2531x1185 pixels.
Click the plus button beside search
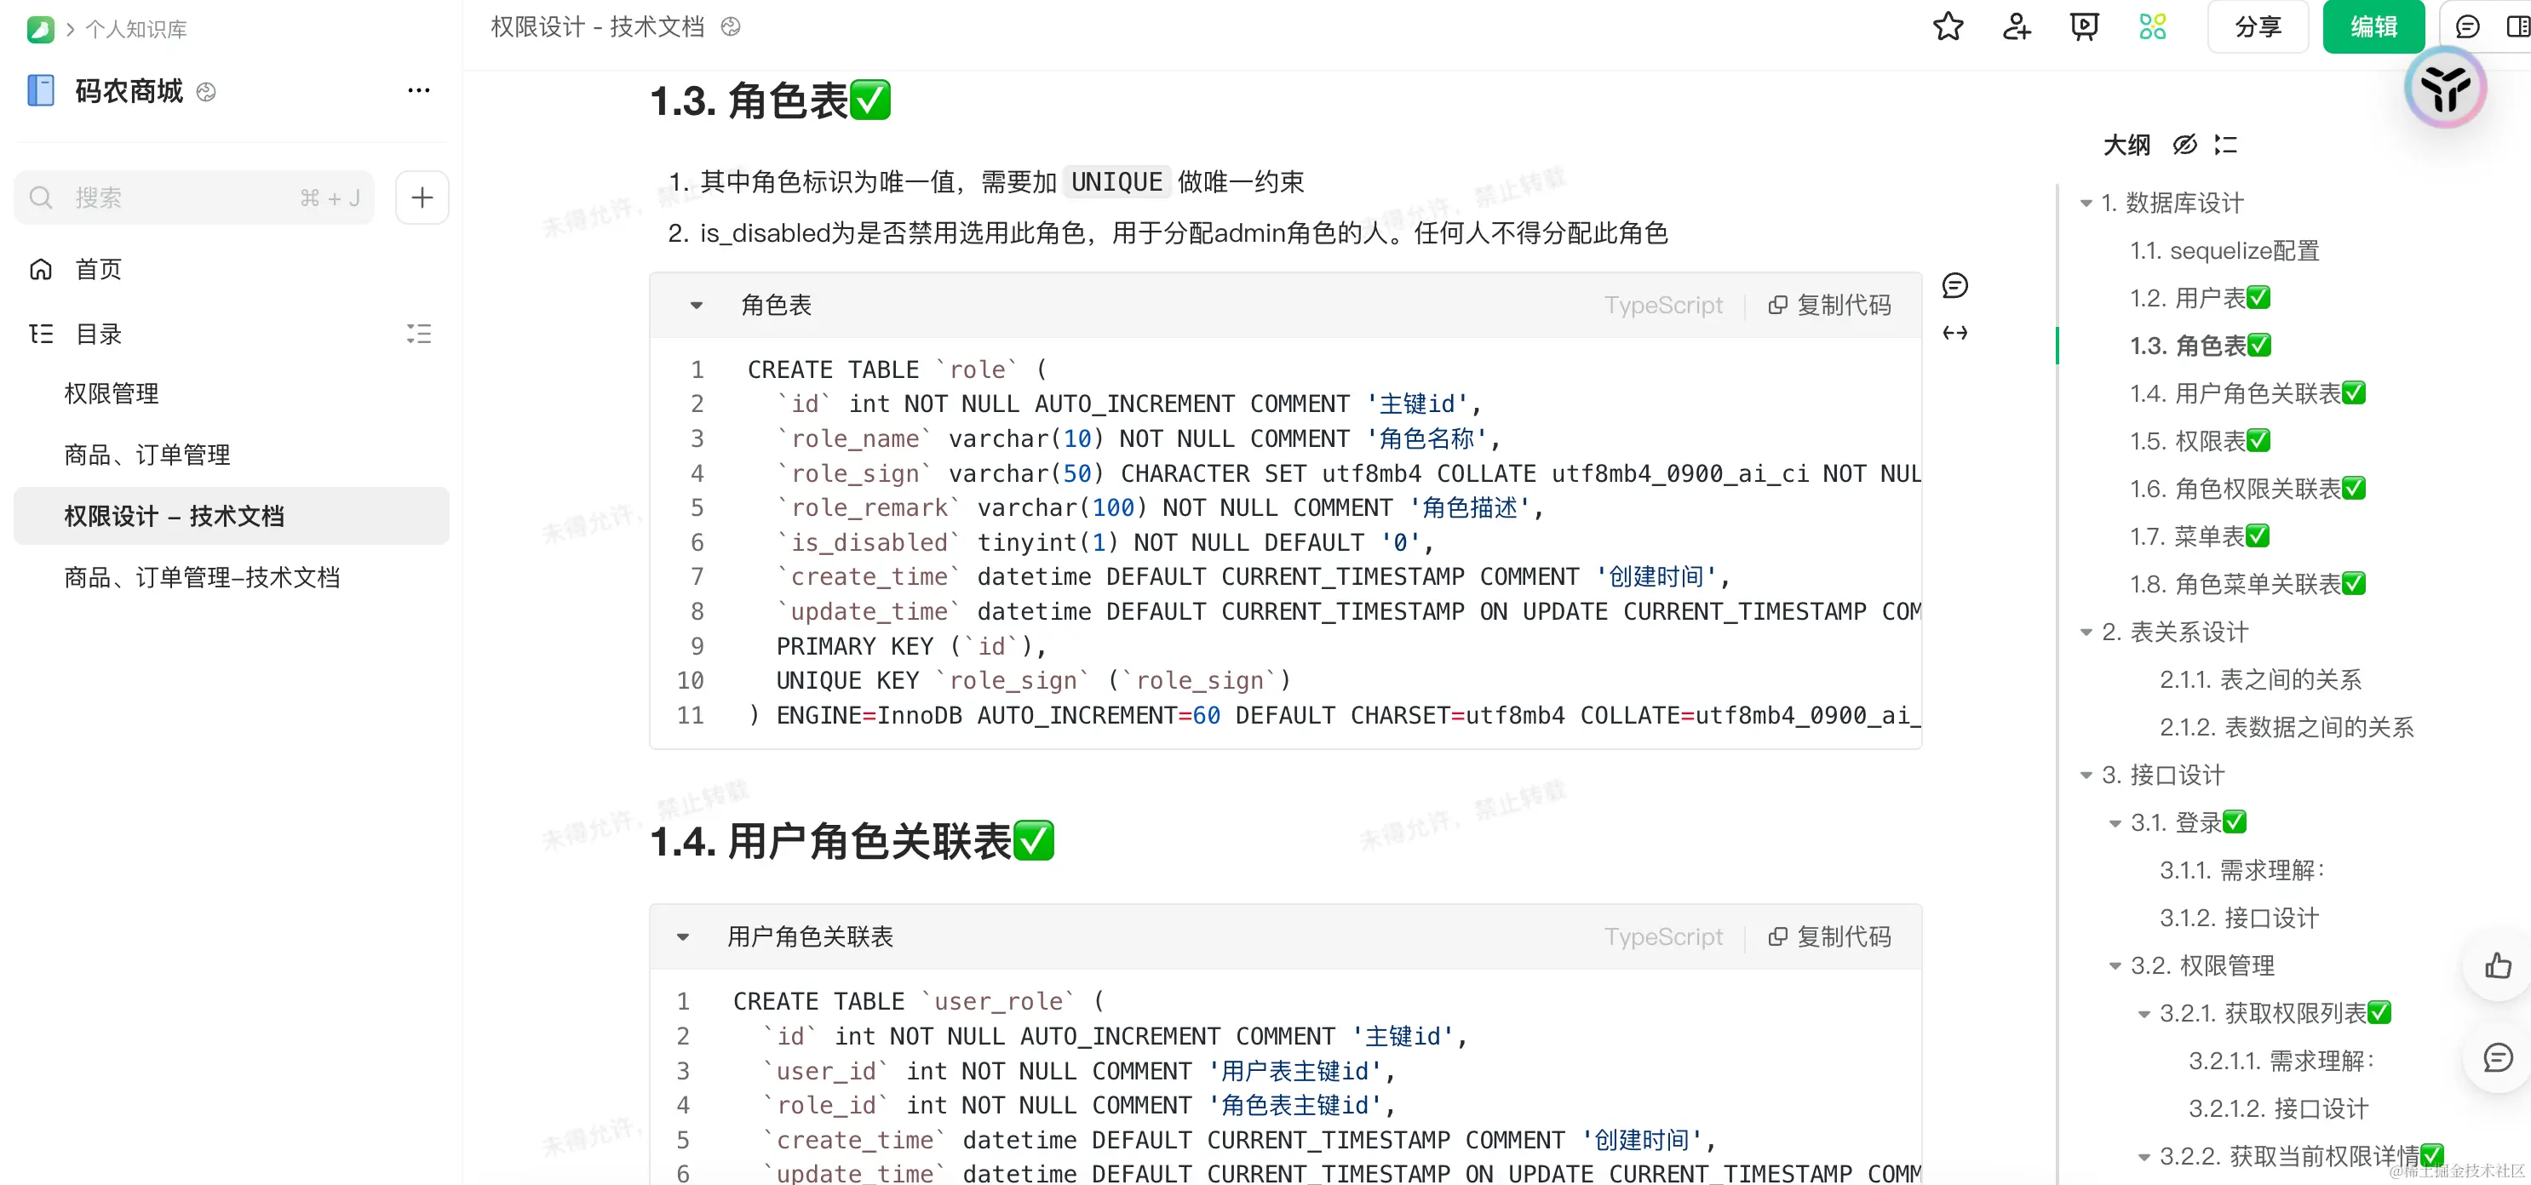pos(422,197)
